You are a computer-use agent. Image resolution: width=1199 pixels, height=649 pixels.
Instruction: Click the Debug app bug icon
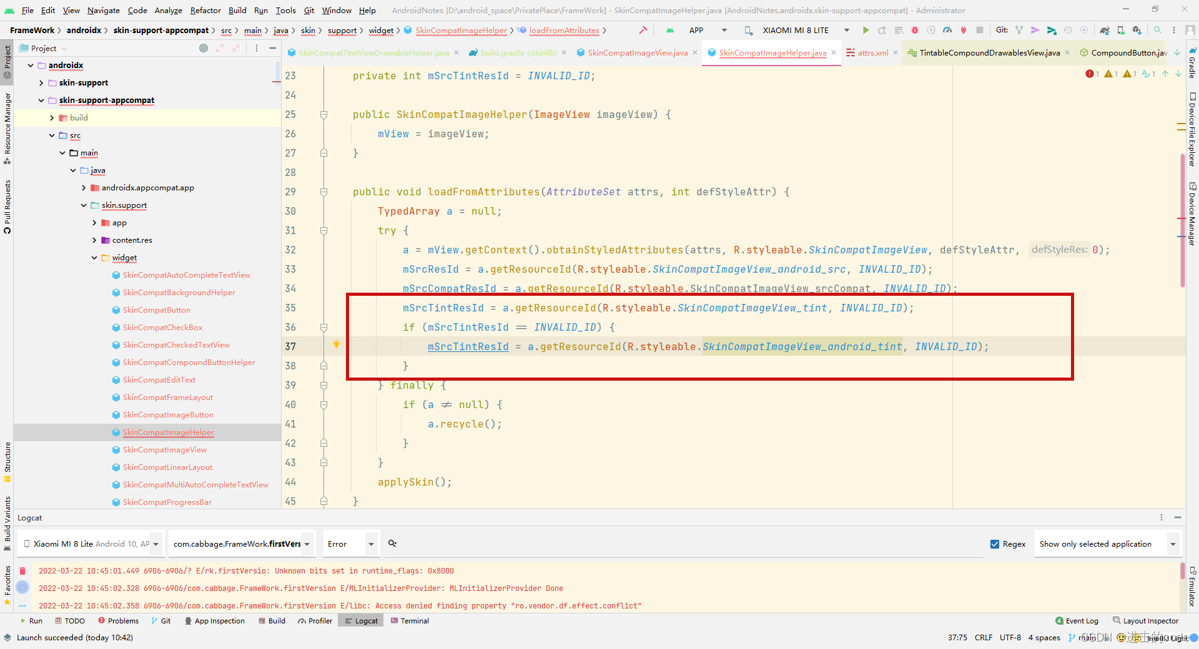tap(915, 30)
